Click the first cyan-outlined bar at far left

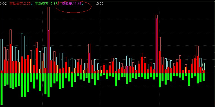[1, 56]
